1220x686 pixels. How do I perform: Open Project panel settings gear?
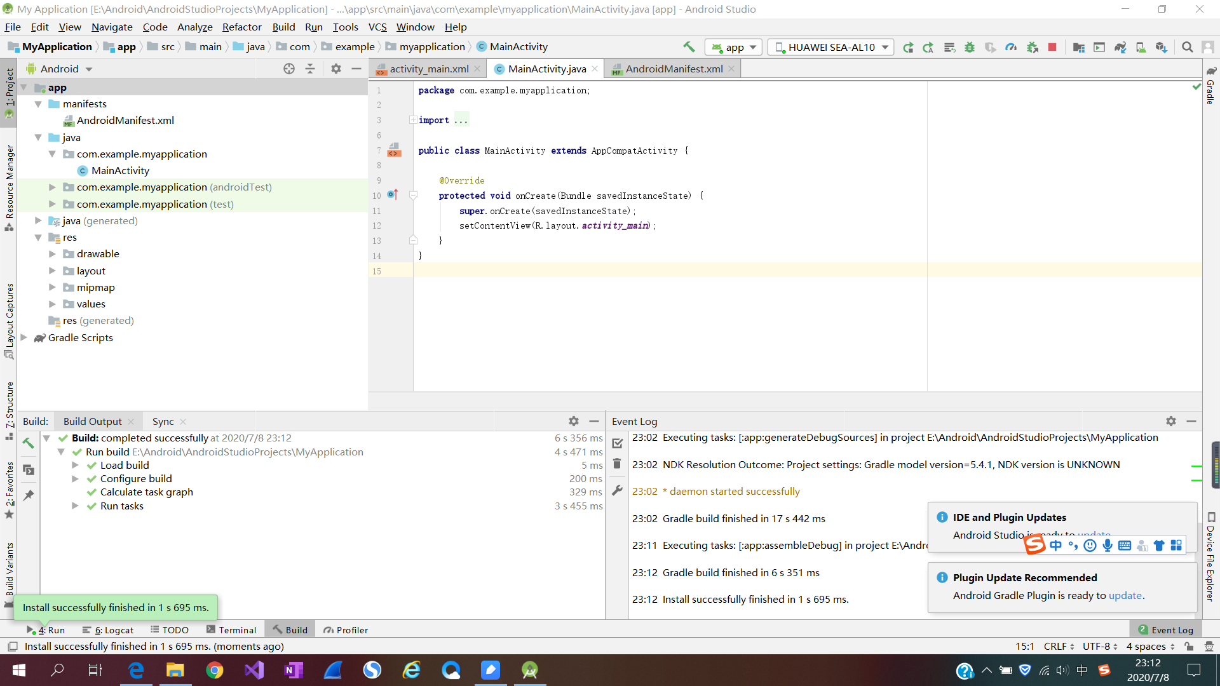click(336, 69)
